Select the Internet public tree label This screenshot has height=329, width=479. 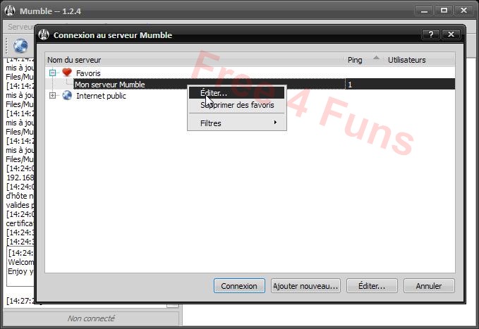click(x=101, y=96)
